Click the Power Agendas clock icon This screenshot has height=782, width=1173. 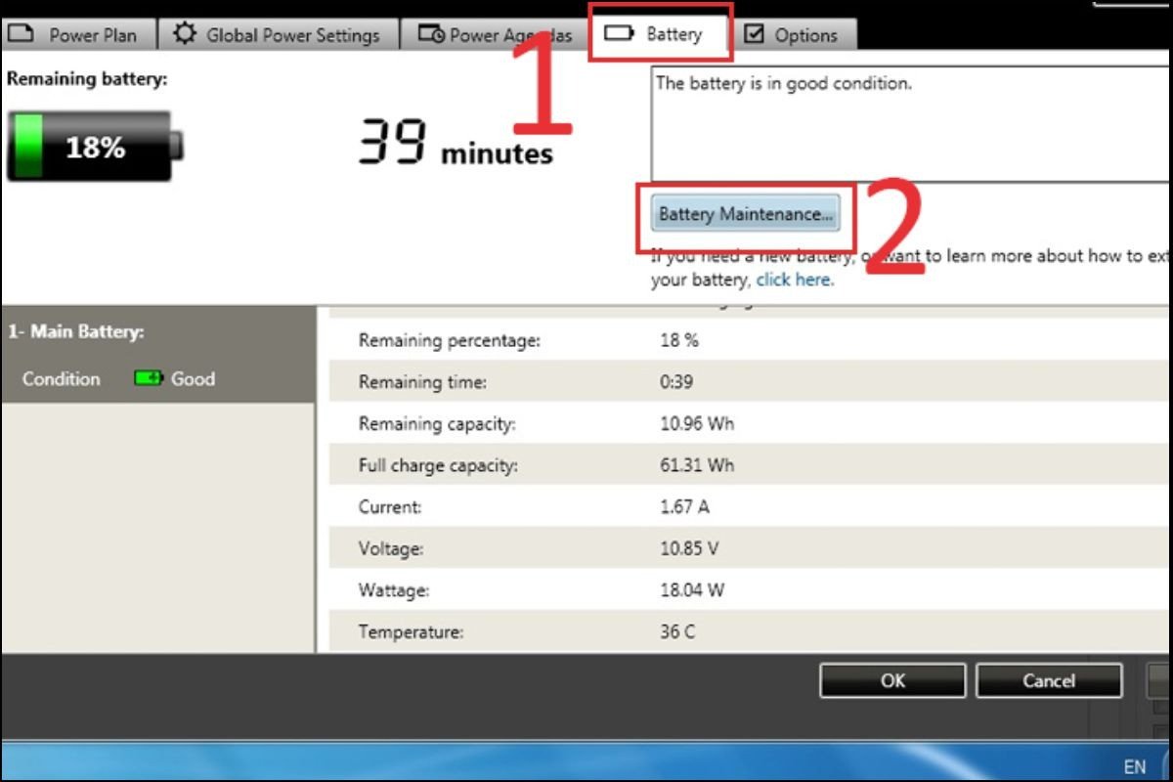[431, 34]
